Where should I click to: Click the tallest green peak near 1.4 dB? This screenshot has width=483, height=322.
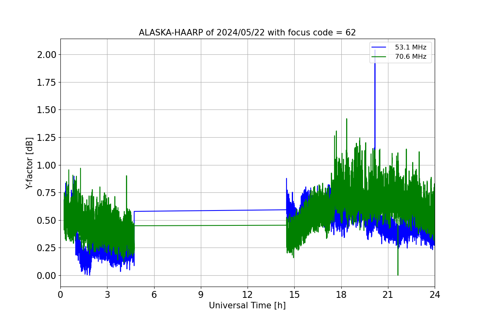[347, 119]
